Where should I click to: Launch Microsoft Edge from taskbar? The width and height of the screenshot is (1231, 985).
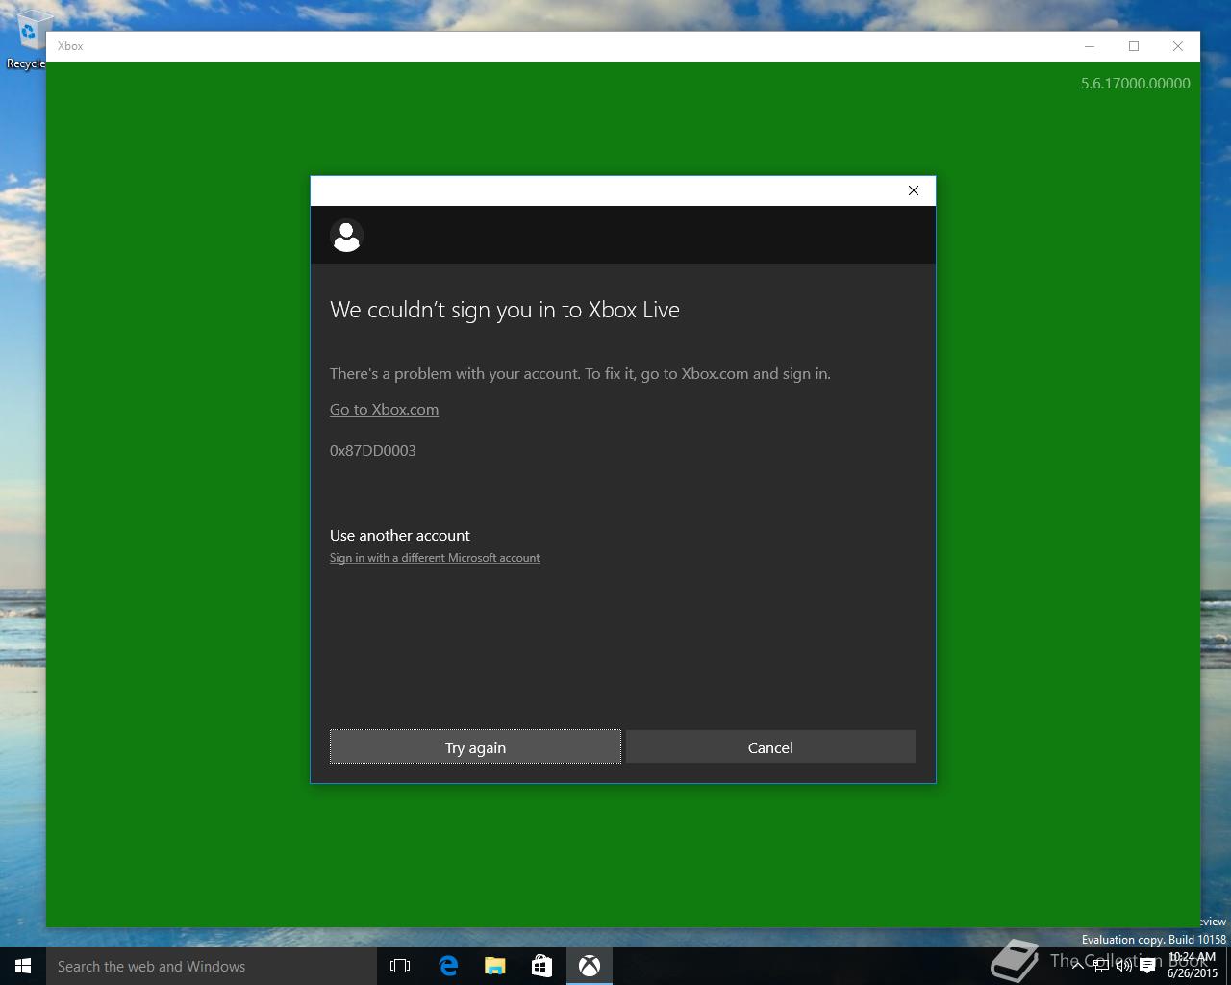pos(447,966)
